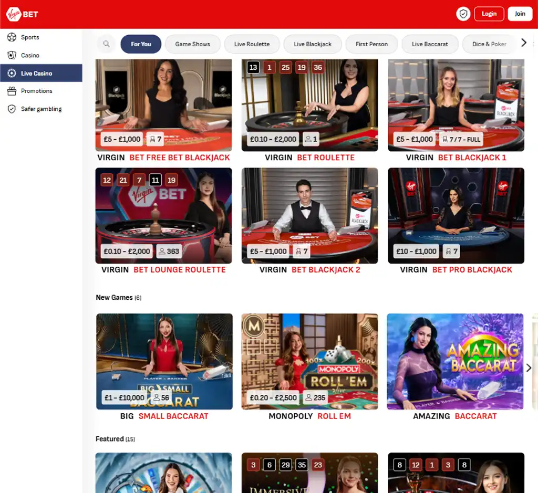Click the Amazing Baccarat title
This screenshot has height=493, width=538.
[455, 416]
